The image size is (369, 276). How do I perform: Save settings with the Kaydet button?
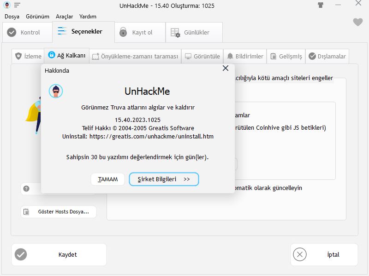tap(59, 255)
